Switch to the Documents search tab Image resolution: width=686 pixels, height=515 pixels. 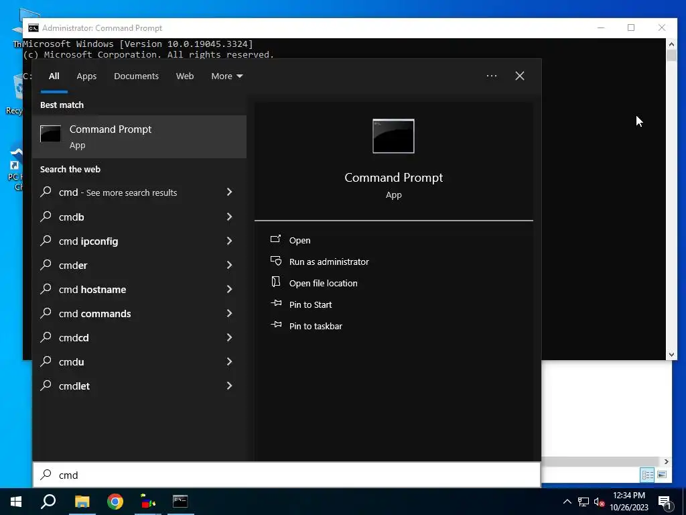click(x=137, y=76)
